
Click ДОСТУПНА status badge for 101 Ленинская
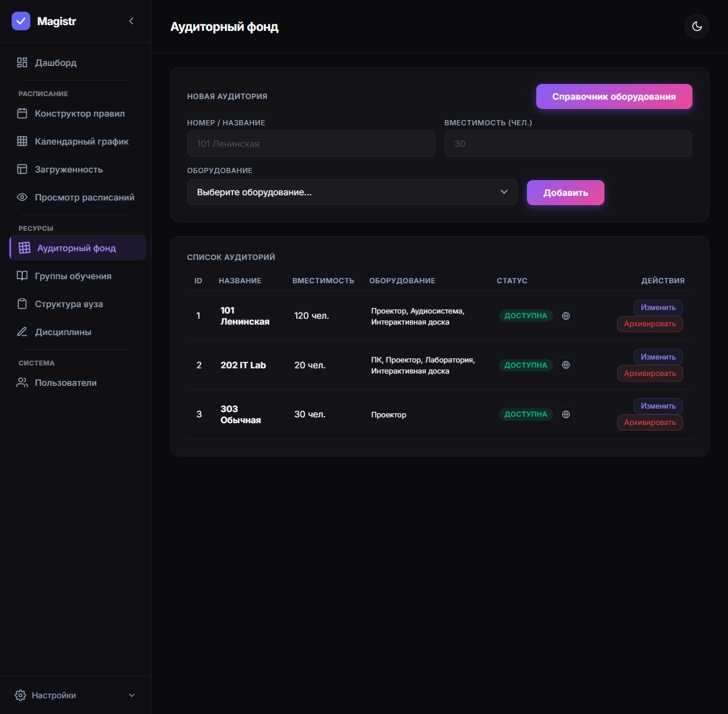pos(526,316)
